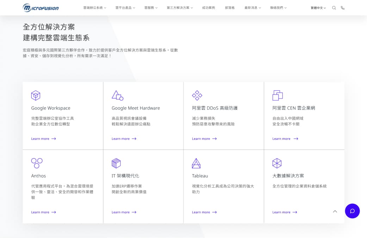Click the phone icon in header
Screen dimensions: 367x238
pos(343,8)
